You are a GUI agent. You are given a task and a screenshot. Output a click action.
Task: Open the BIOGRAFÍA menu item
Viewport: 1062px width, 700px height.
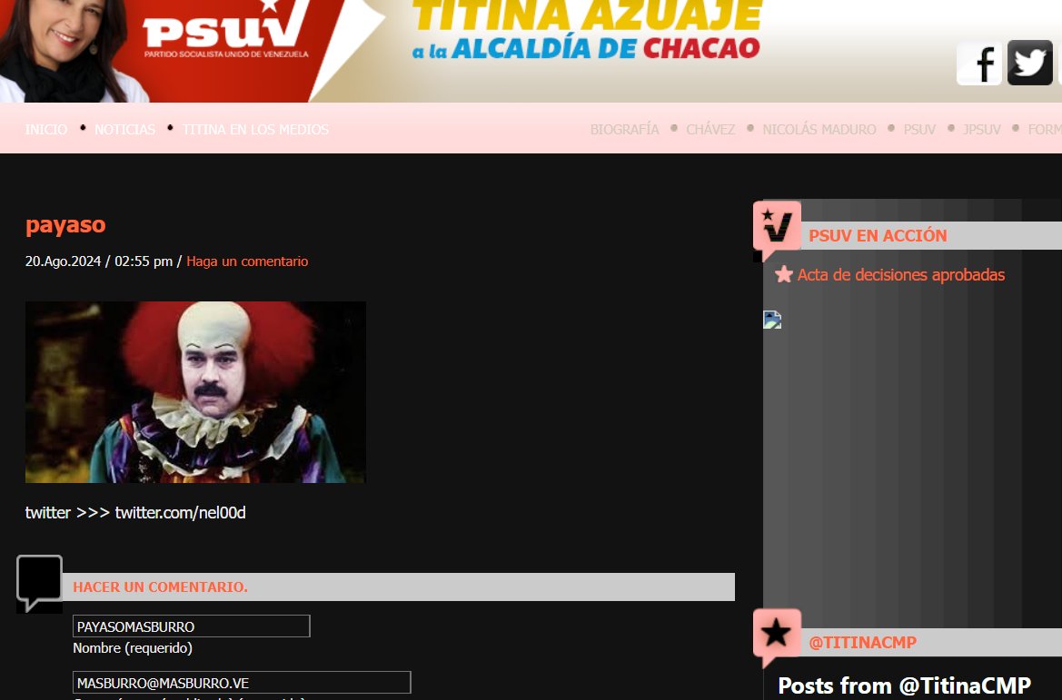[624, 129]
